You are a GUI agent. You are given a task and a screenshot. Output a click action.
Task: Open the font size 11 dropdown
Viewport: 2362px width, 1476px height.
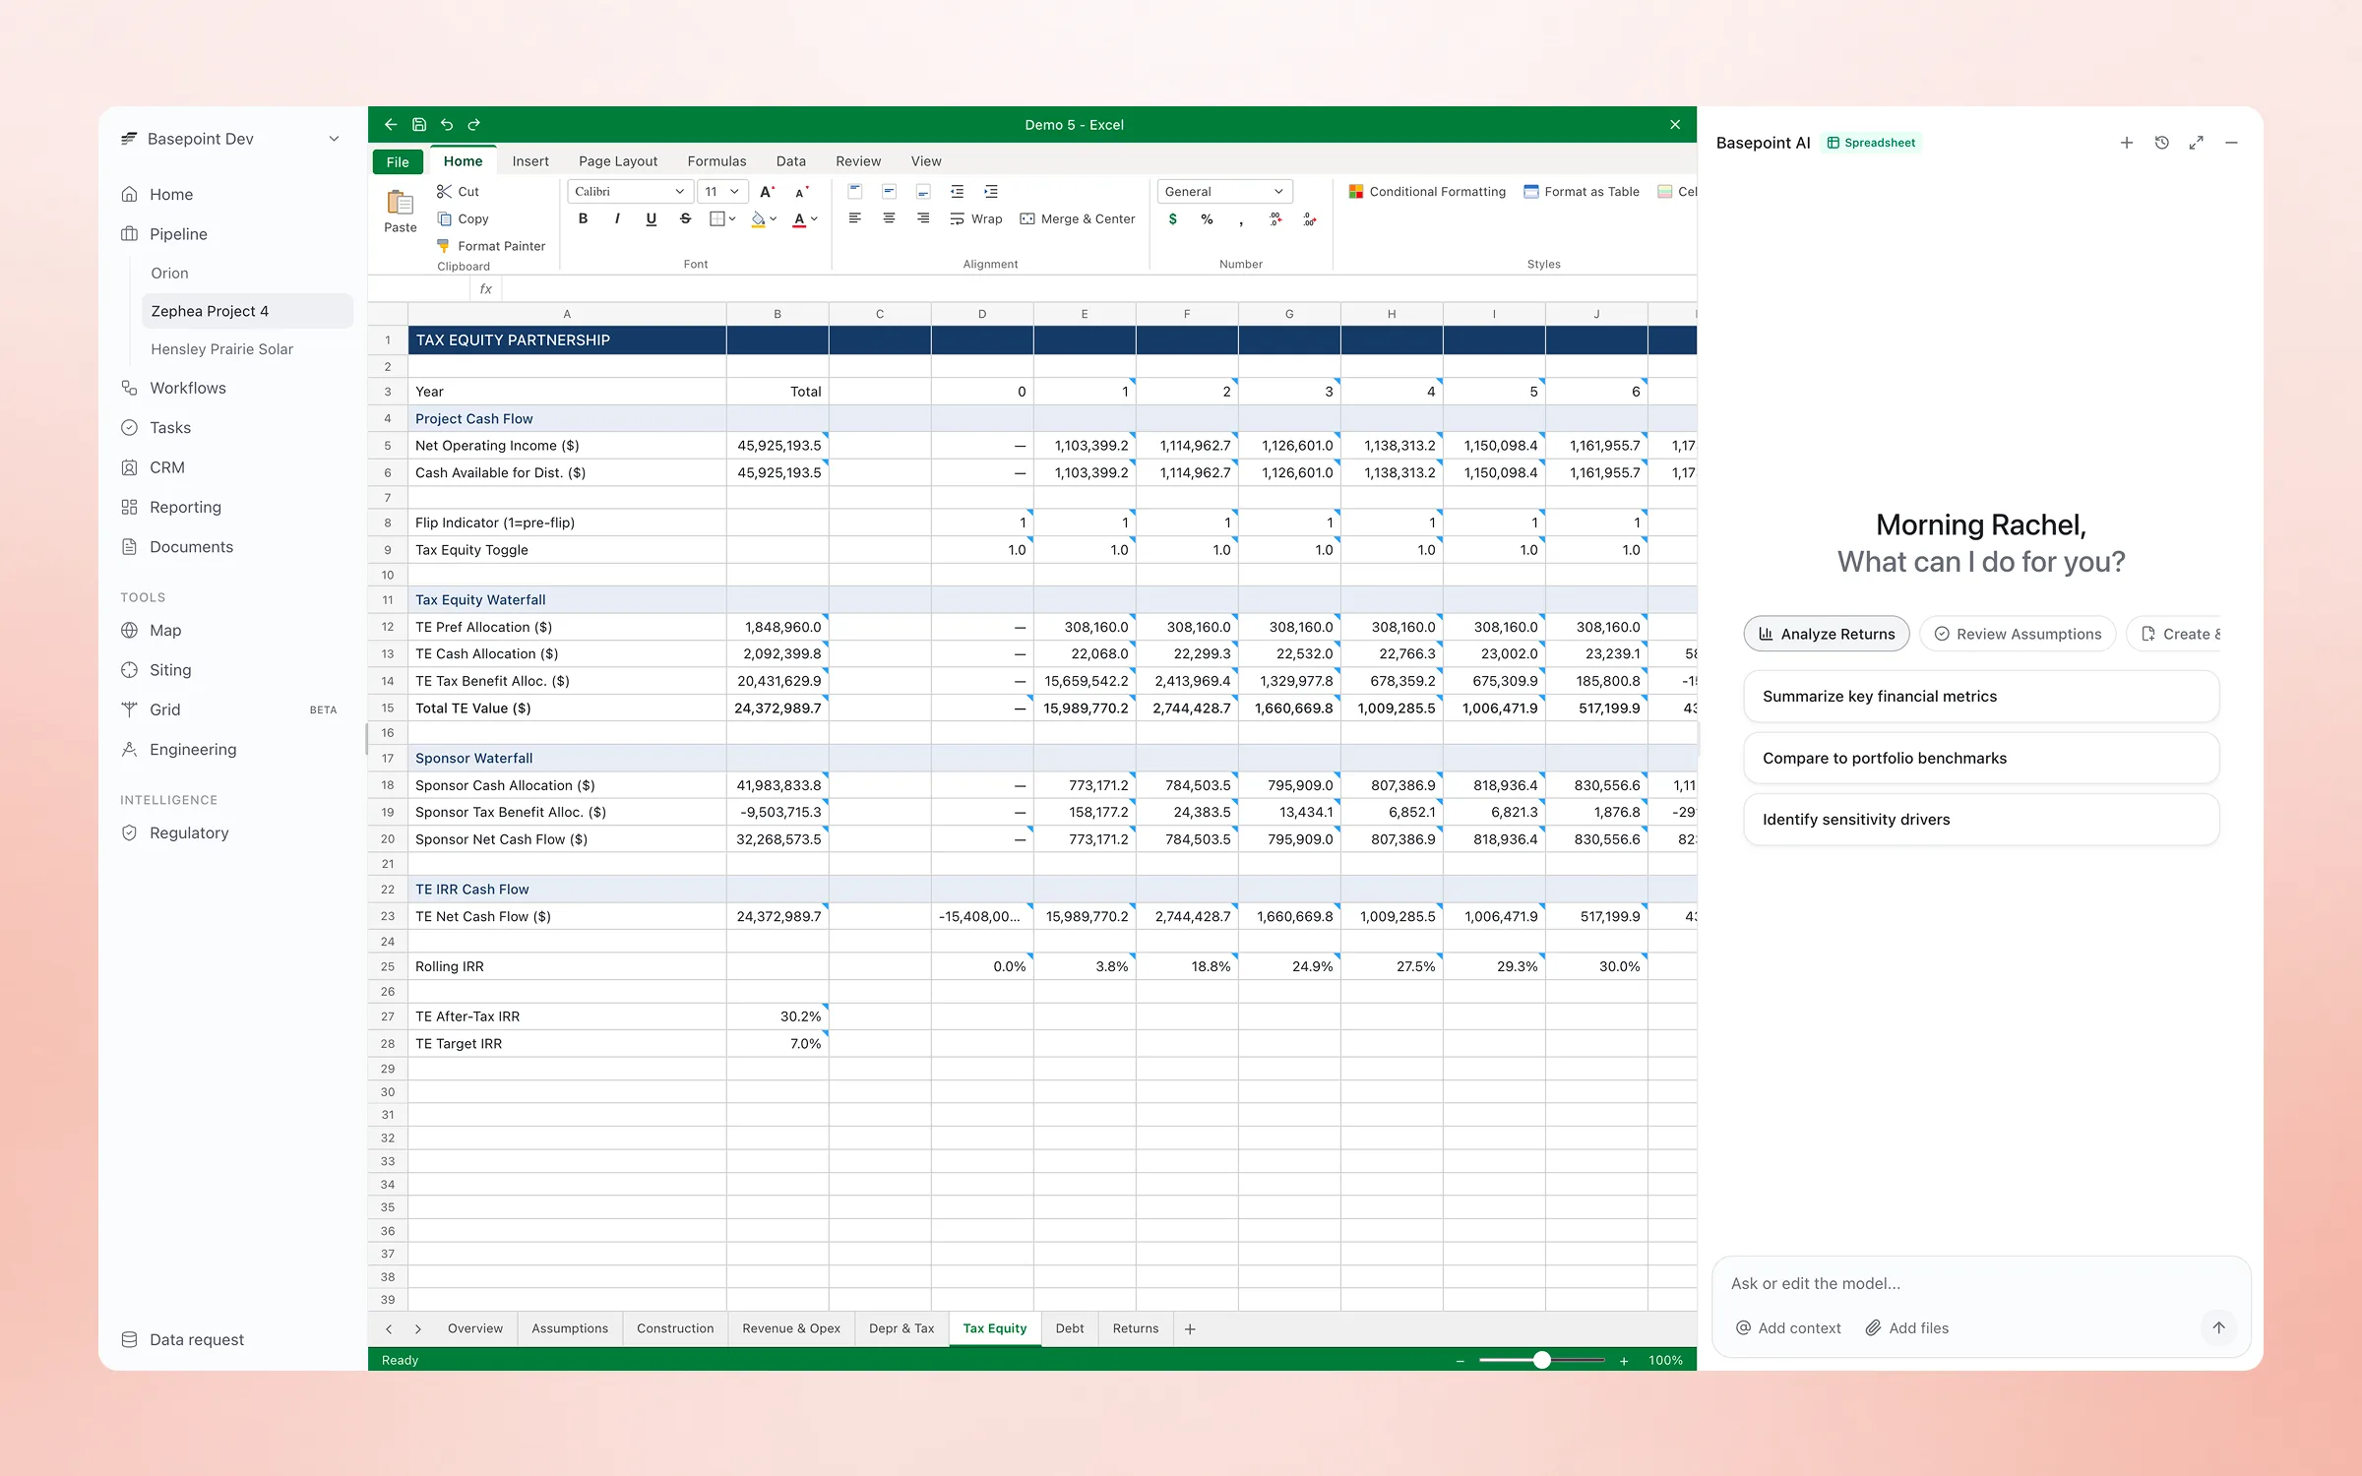pos(722,192)
